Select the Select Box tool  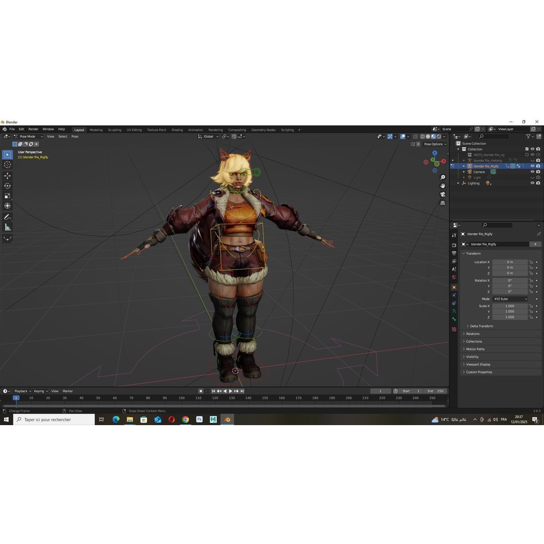[7, 155]
